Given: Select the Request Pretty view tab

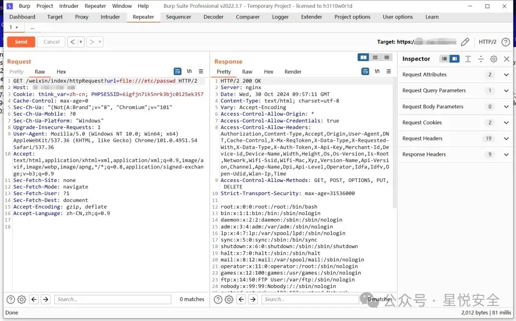Looking at the screenshot, I should click(16, 72).
